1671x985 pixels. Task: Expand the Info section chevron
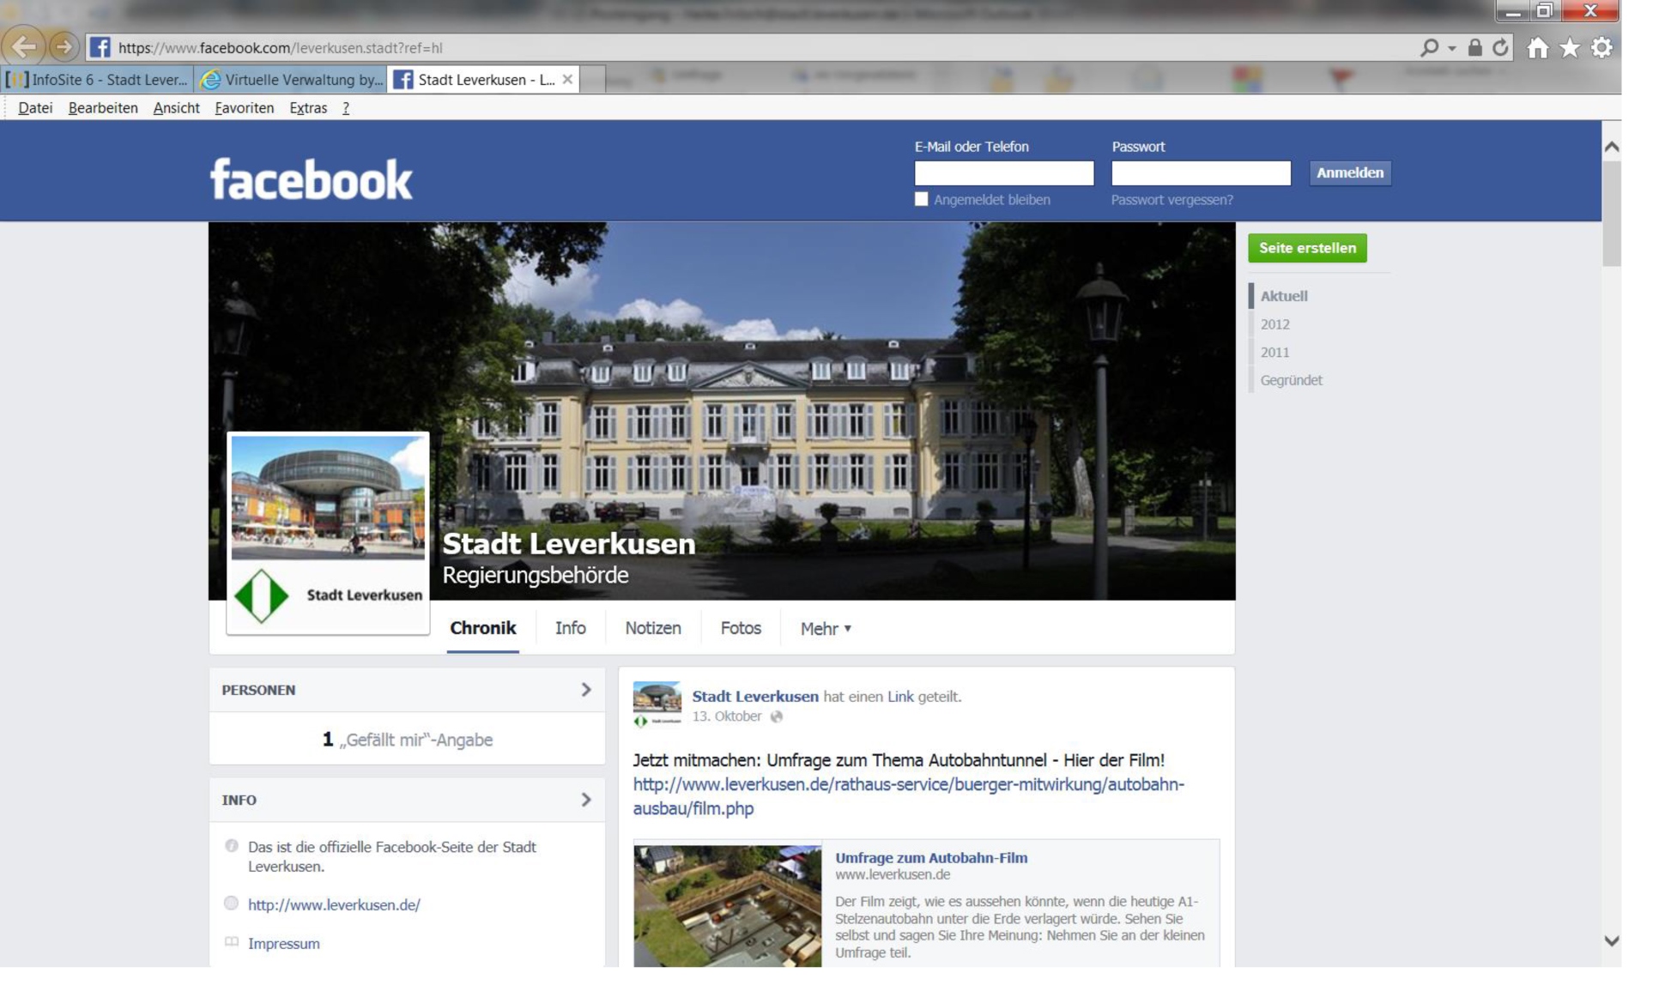pyautogui.click(x=586, y=800)
